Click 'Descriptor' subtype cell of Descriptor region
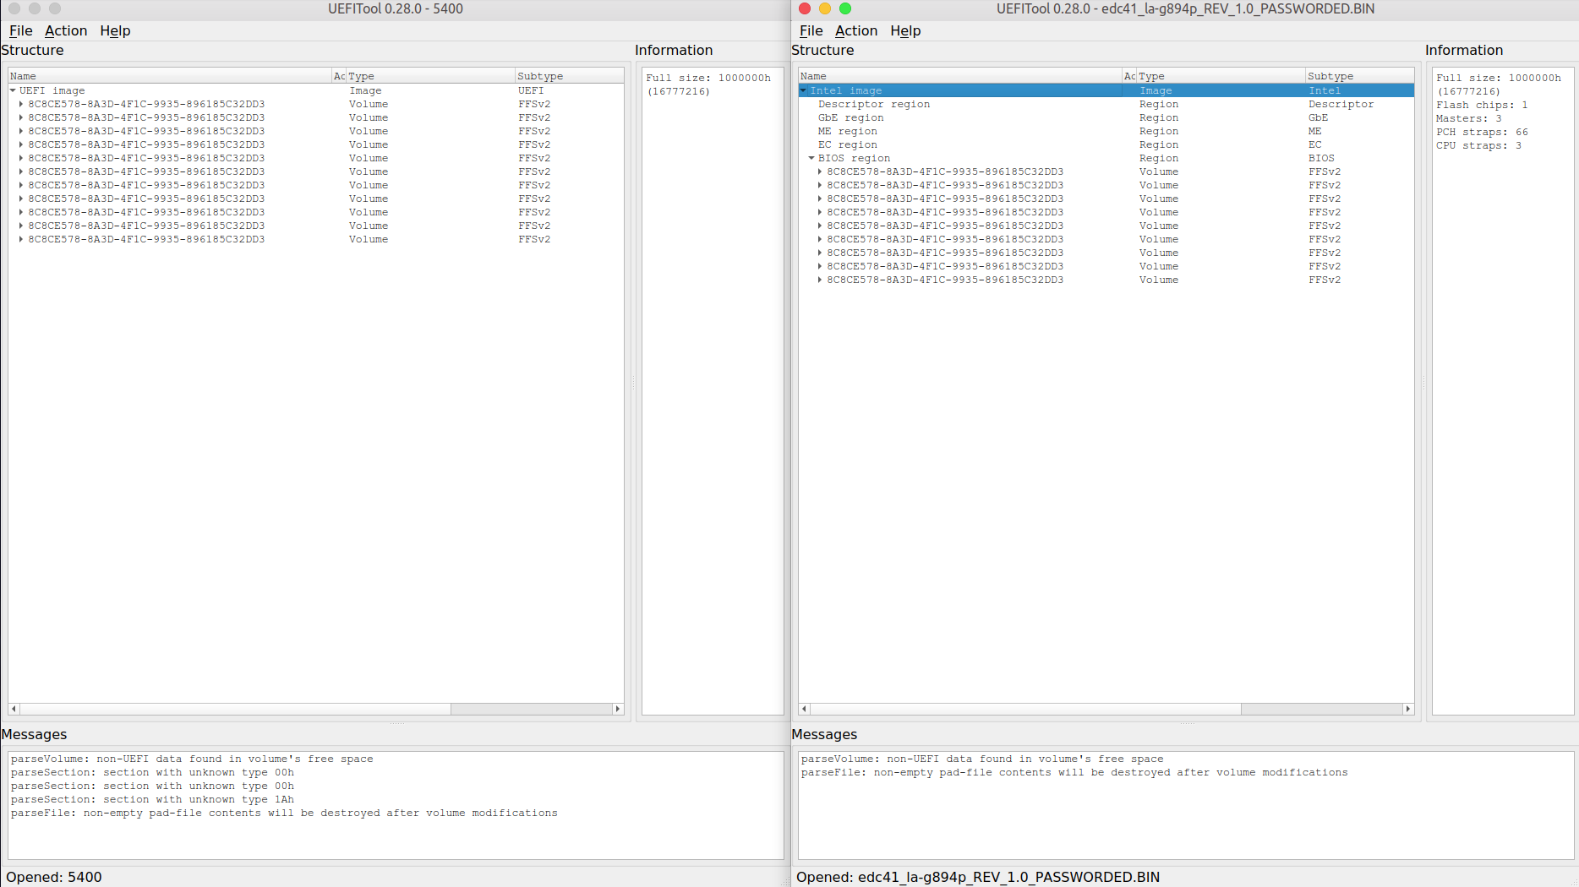The image size is (1579, 887). coord(1341,104)
